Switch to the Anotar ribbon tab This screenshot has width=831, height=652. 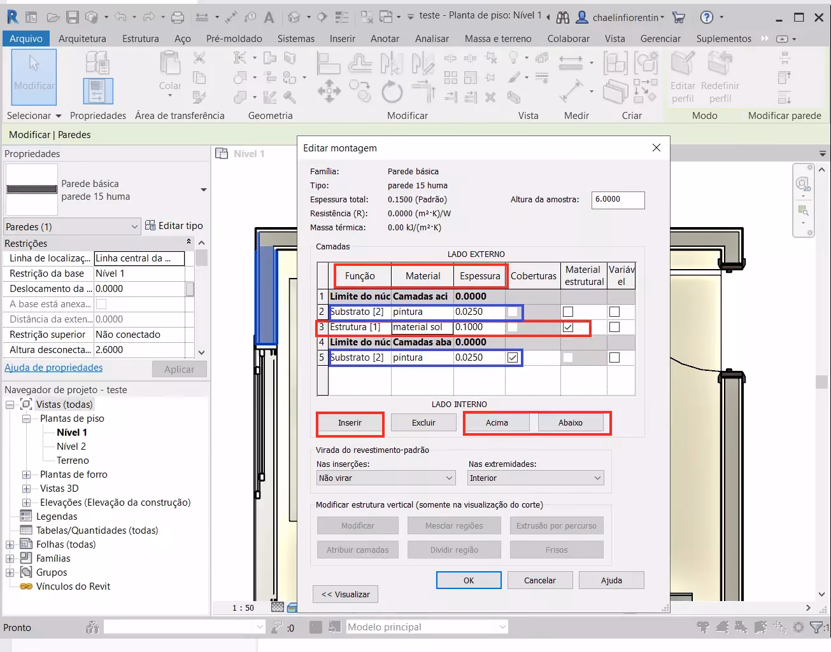pos(385,38)
